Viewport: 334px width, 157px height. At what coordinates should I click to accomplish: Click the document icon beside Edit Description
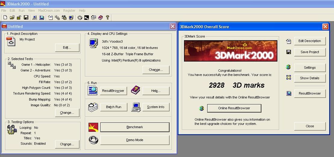coord(289,41)
